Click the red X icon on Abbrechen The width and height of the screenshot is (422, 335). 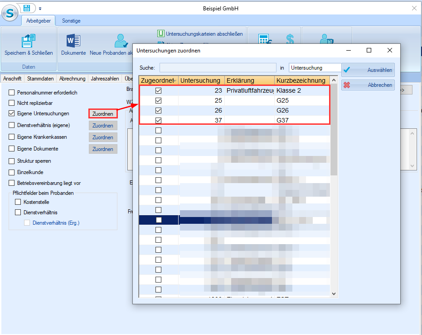[x=347, y=85]
